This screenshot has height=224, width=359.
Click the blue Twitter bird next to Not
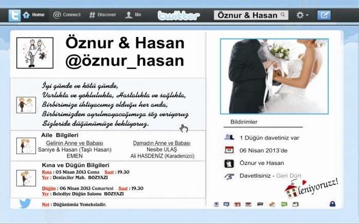(25, 203)
